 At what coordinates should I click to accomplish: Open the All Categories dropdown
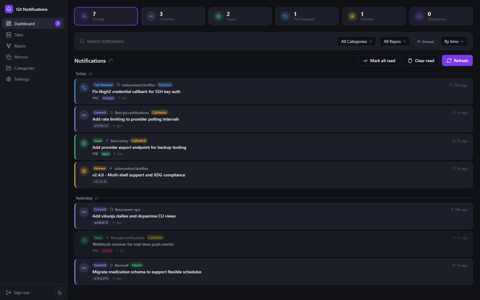click(x=356, y=41)
